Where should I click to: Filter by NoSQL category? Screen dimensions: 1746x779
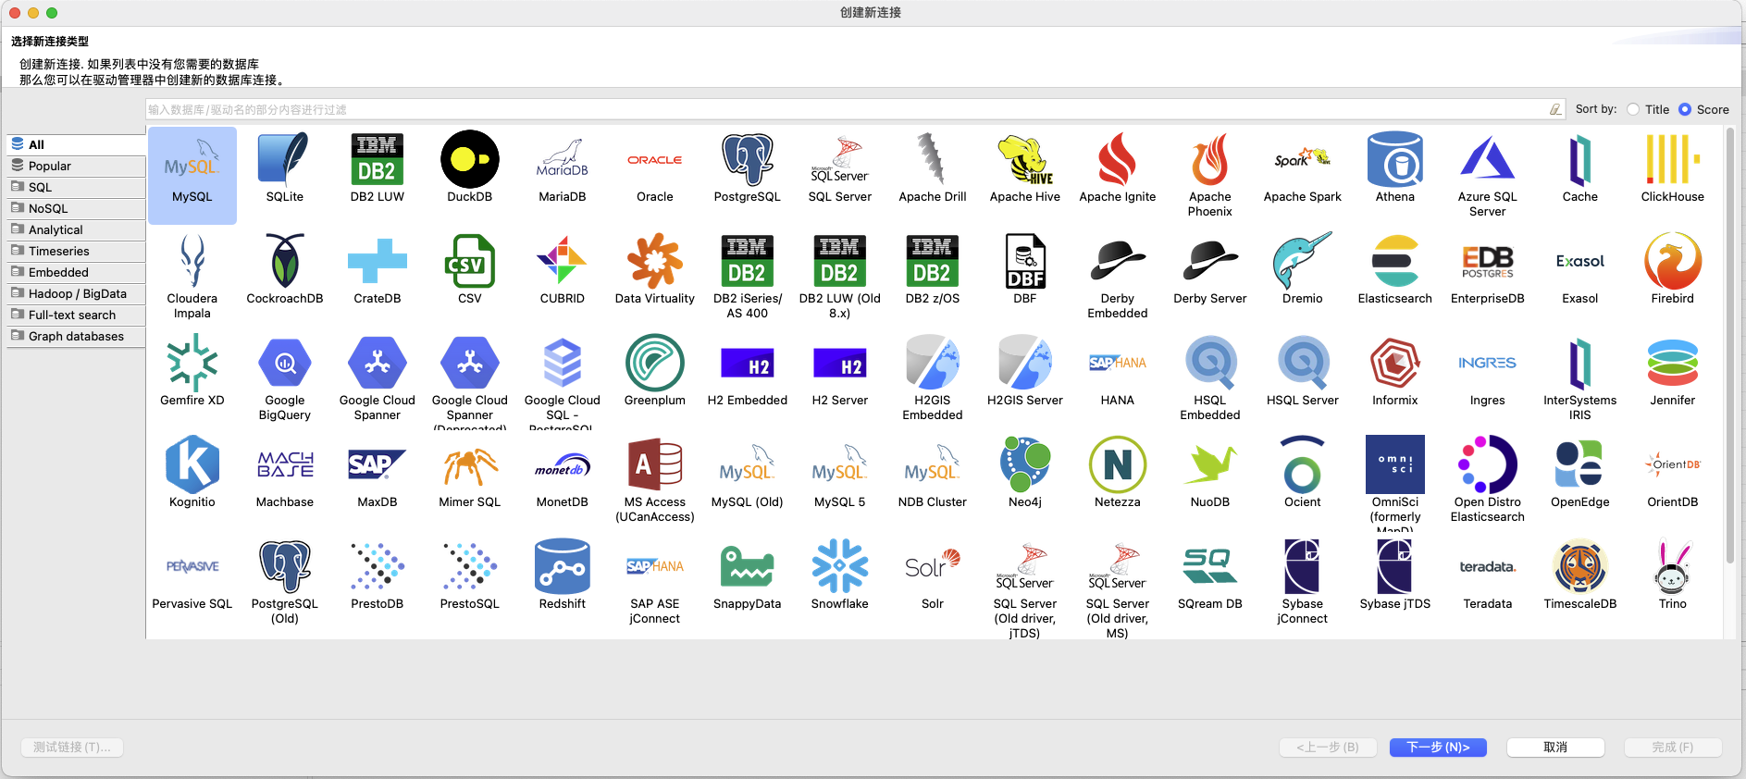click(x=76, y=208)
